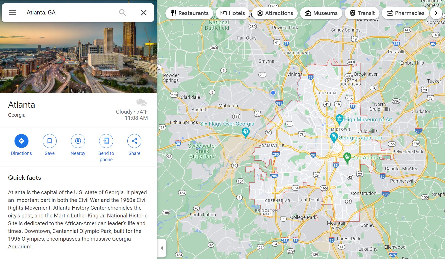The width and height of the screenshot is (445, 259).
Task: Filter by Transit
Action: click(x=362, y=13)
